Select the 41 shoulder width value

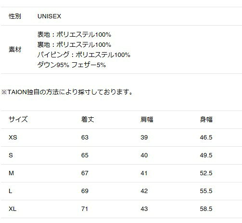[x=144, y=173]
